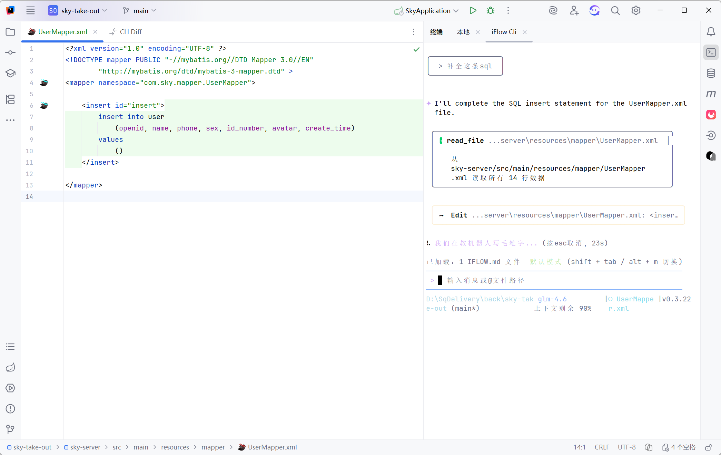Open the Structure tool window
This screenshot has height=455, width=721.
click(10, 99)
